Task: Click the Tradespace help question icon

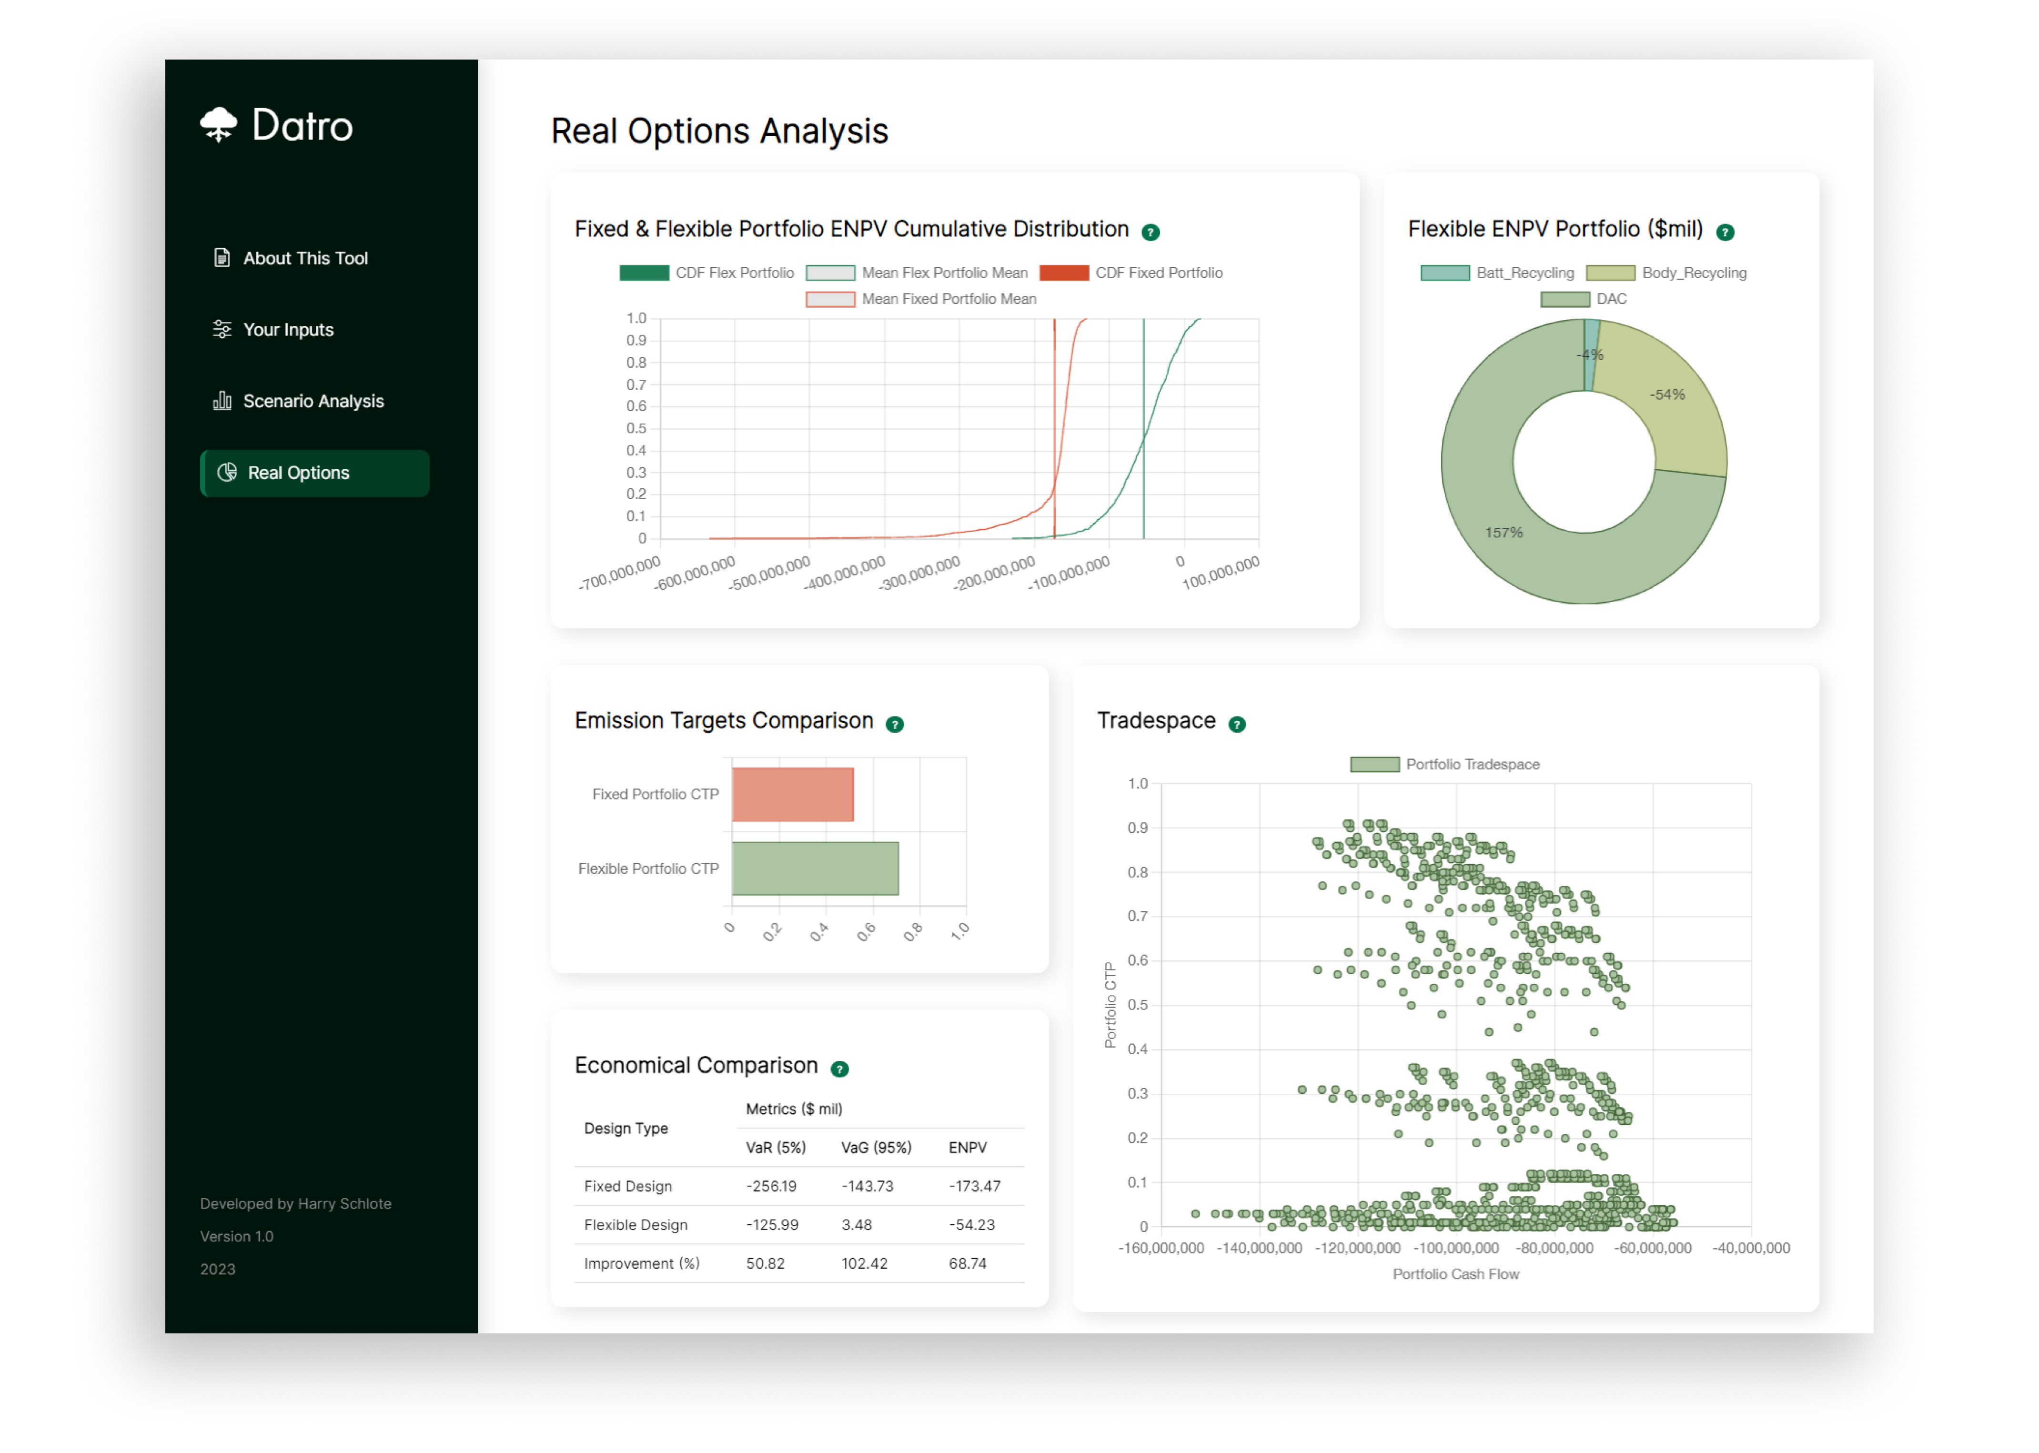Action: (x=1237, y=725)
